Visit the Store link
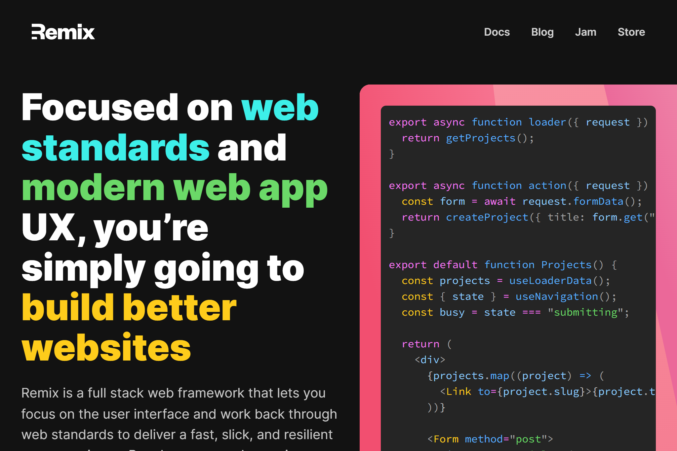 pyautogui.click(x=631, y=32)
